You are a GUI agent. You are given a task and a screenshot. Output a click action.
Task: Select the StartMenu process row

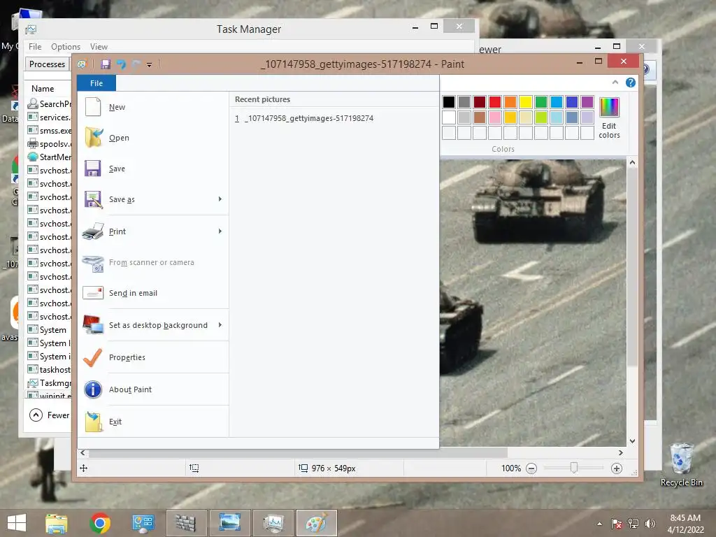click(x=50, y=157)
